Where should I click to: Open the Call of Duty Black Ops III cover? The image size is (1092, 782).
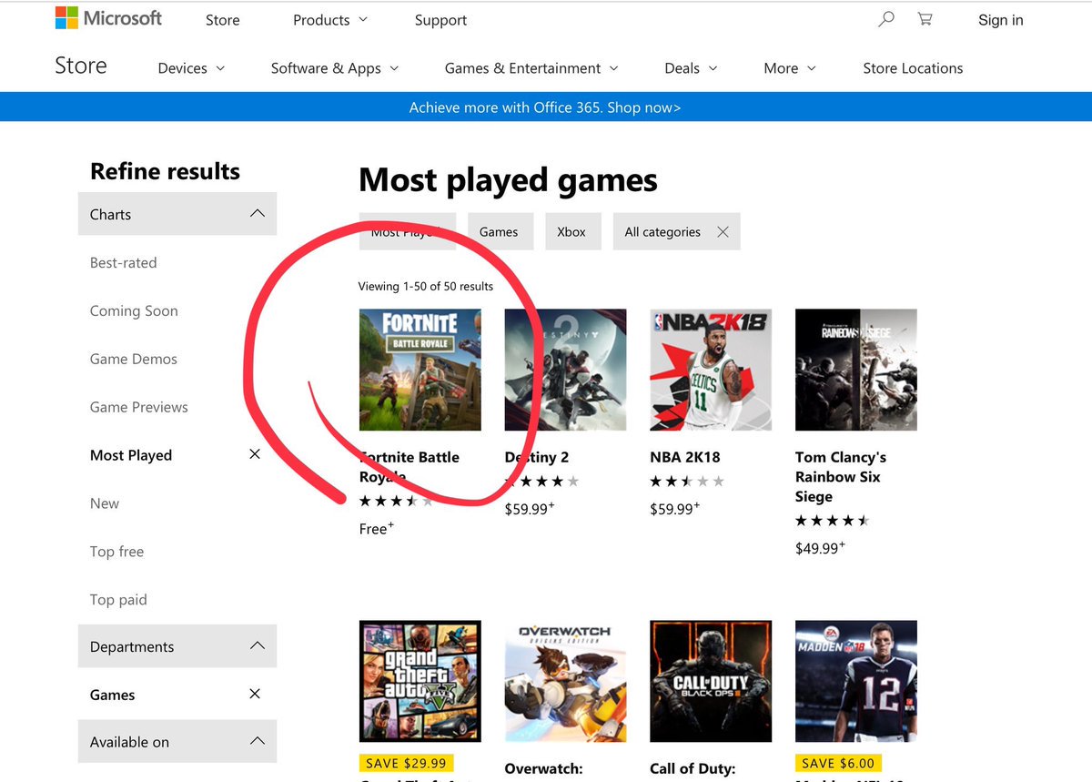click(711, 681)
